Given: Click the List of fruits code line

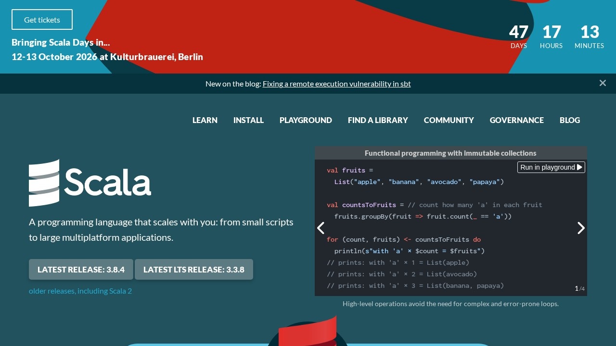Looking at the screenshot, I should point(419,182).
